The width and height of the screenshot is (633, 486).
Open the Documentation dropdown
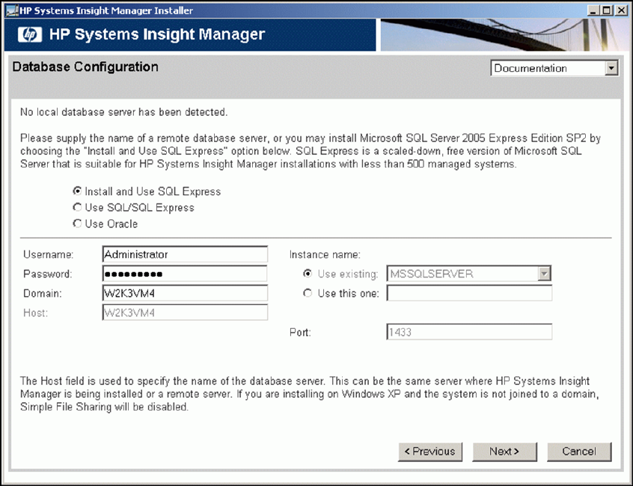(x=554, y=68)
